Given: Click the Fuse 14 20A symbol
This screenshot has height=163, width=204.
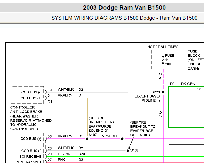Looking at the screenshot, I should click(x=163, y=60).
